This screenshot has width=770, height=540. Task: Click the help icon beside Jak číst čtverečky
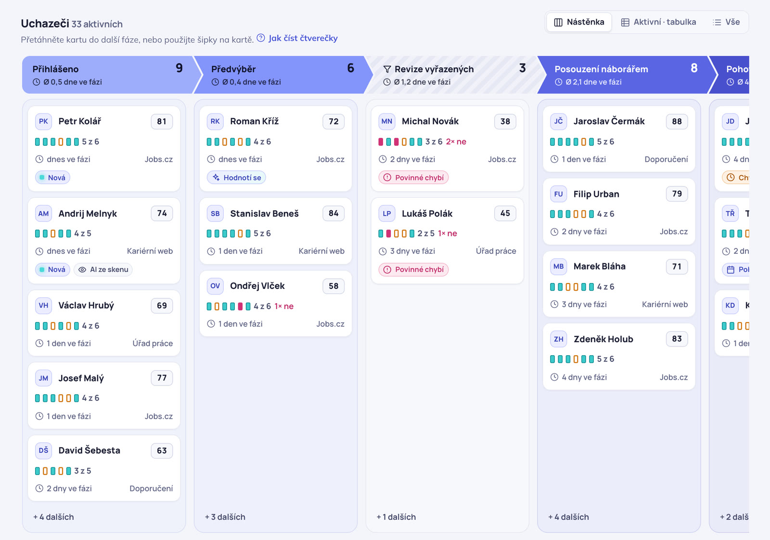tap(261, 38)
